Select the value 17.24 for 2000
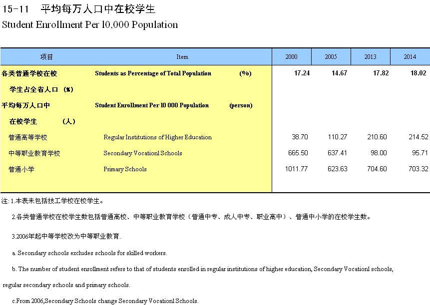Screen dimensions: 430x305 point(302,73)
